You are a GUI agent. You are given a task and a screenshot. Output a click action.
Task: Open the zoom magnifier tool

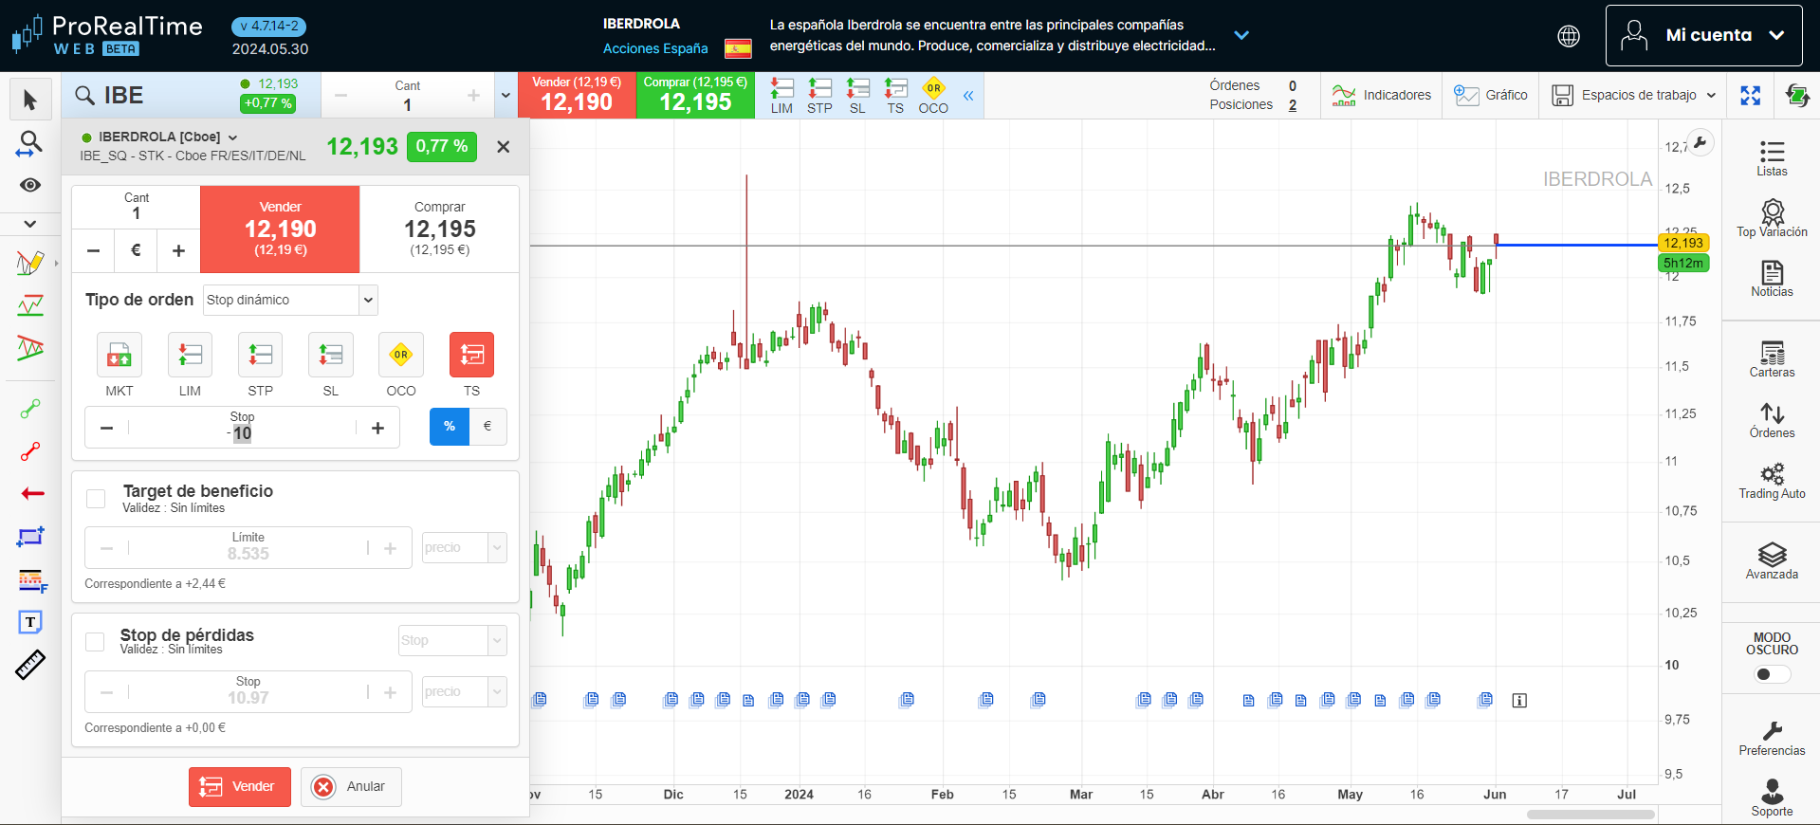point(30,143)
